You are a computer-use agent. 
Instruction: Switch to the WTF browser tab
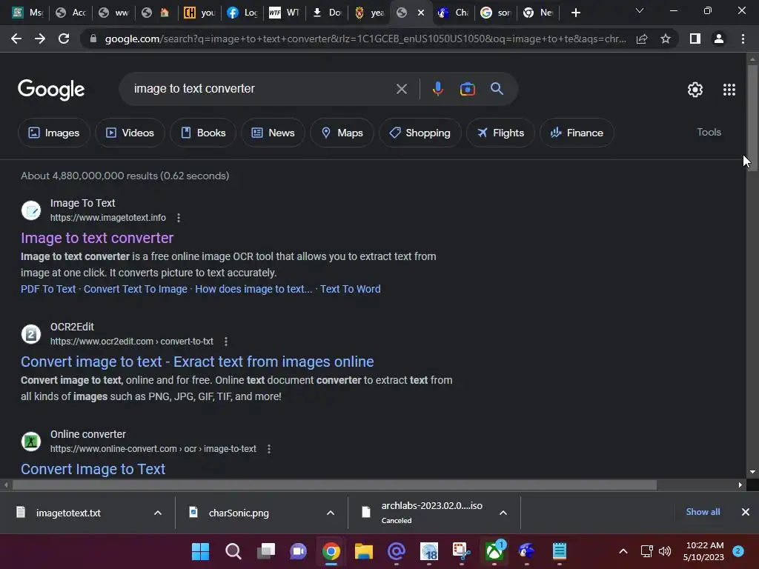coord(285,13)
